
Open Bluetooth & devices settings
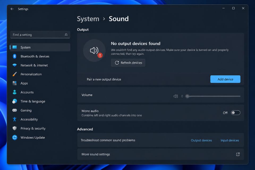(40, 56)
